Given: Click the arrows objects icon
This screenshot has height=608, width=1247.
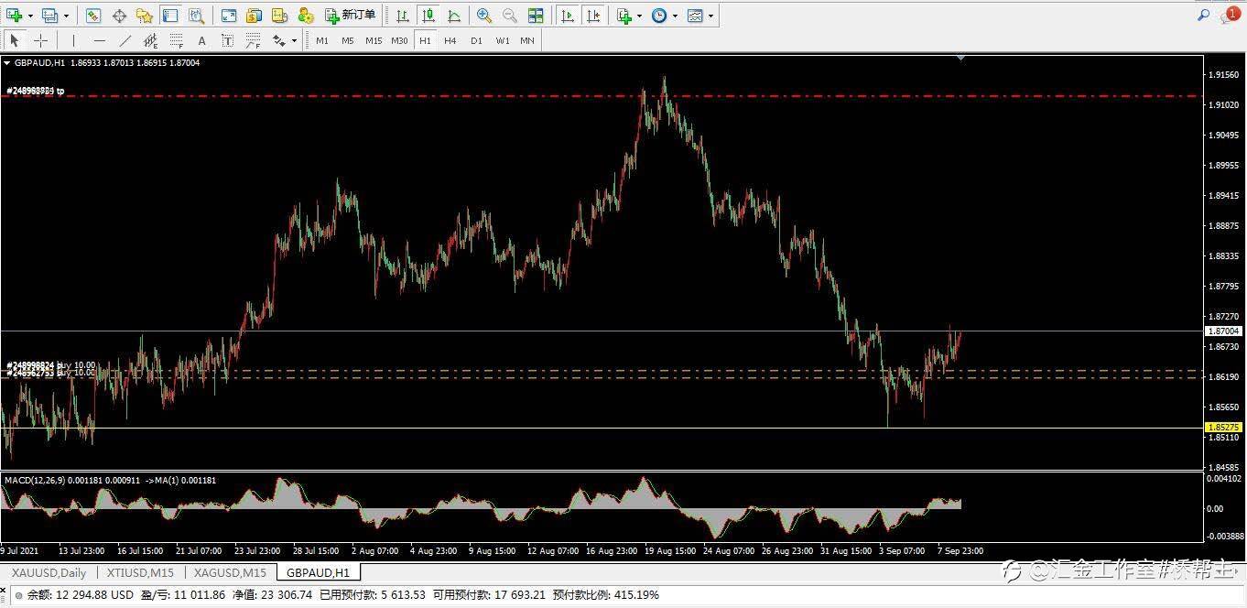Looking at the screenshot, I should [278, 40].
